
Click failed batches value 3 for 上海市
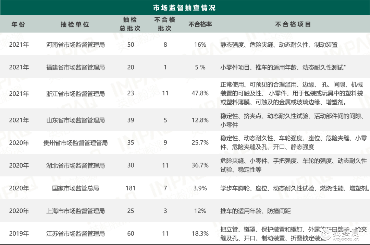[x=165, y=211]
